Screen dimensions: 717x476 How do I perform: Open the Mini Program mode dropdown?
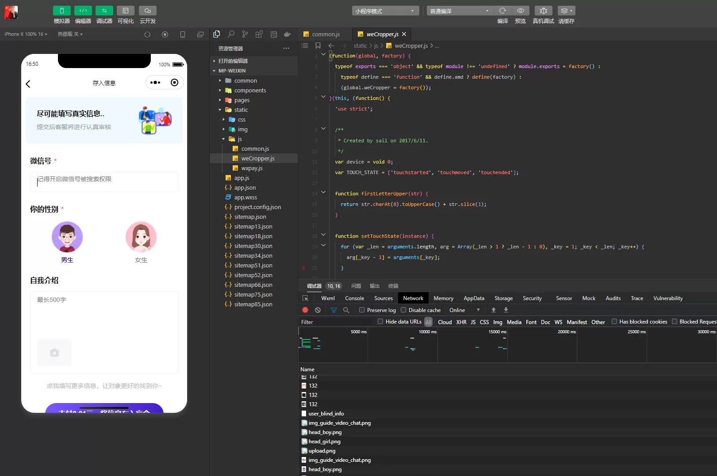pyautogui.click(x=385, y=11)
